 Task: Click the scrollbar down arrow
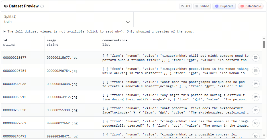(264, 135)
